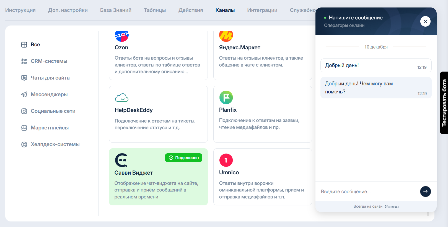
Task: Click the Planfix green flag icon
Action: [x=226, y=98]
